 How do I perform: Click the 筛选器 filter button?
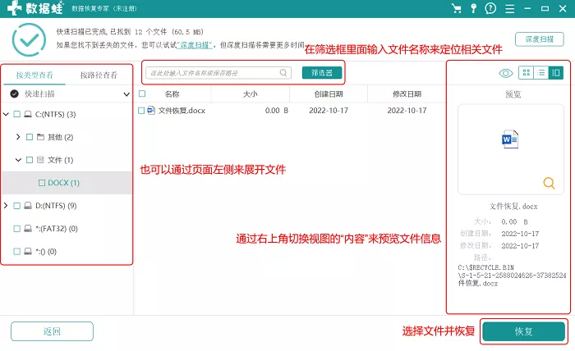(322, 72)
